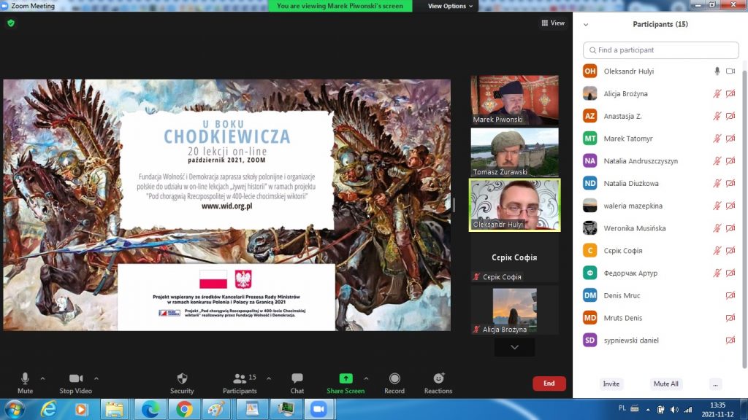The width and height of the screenshot is (748, 420).
Task: Start recording with the Record icon
Action: point(394,378)
